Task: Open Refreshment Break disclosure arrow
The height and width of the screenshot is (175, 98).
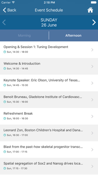Action: [92, 116]
